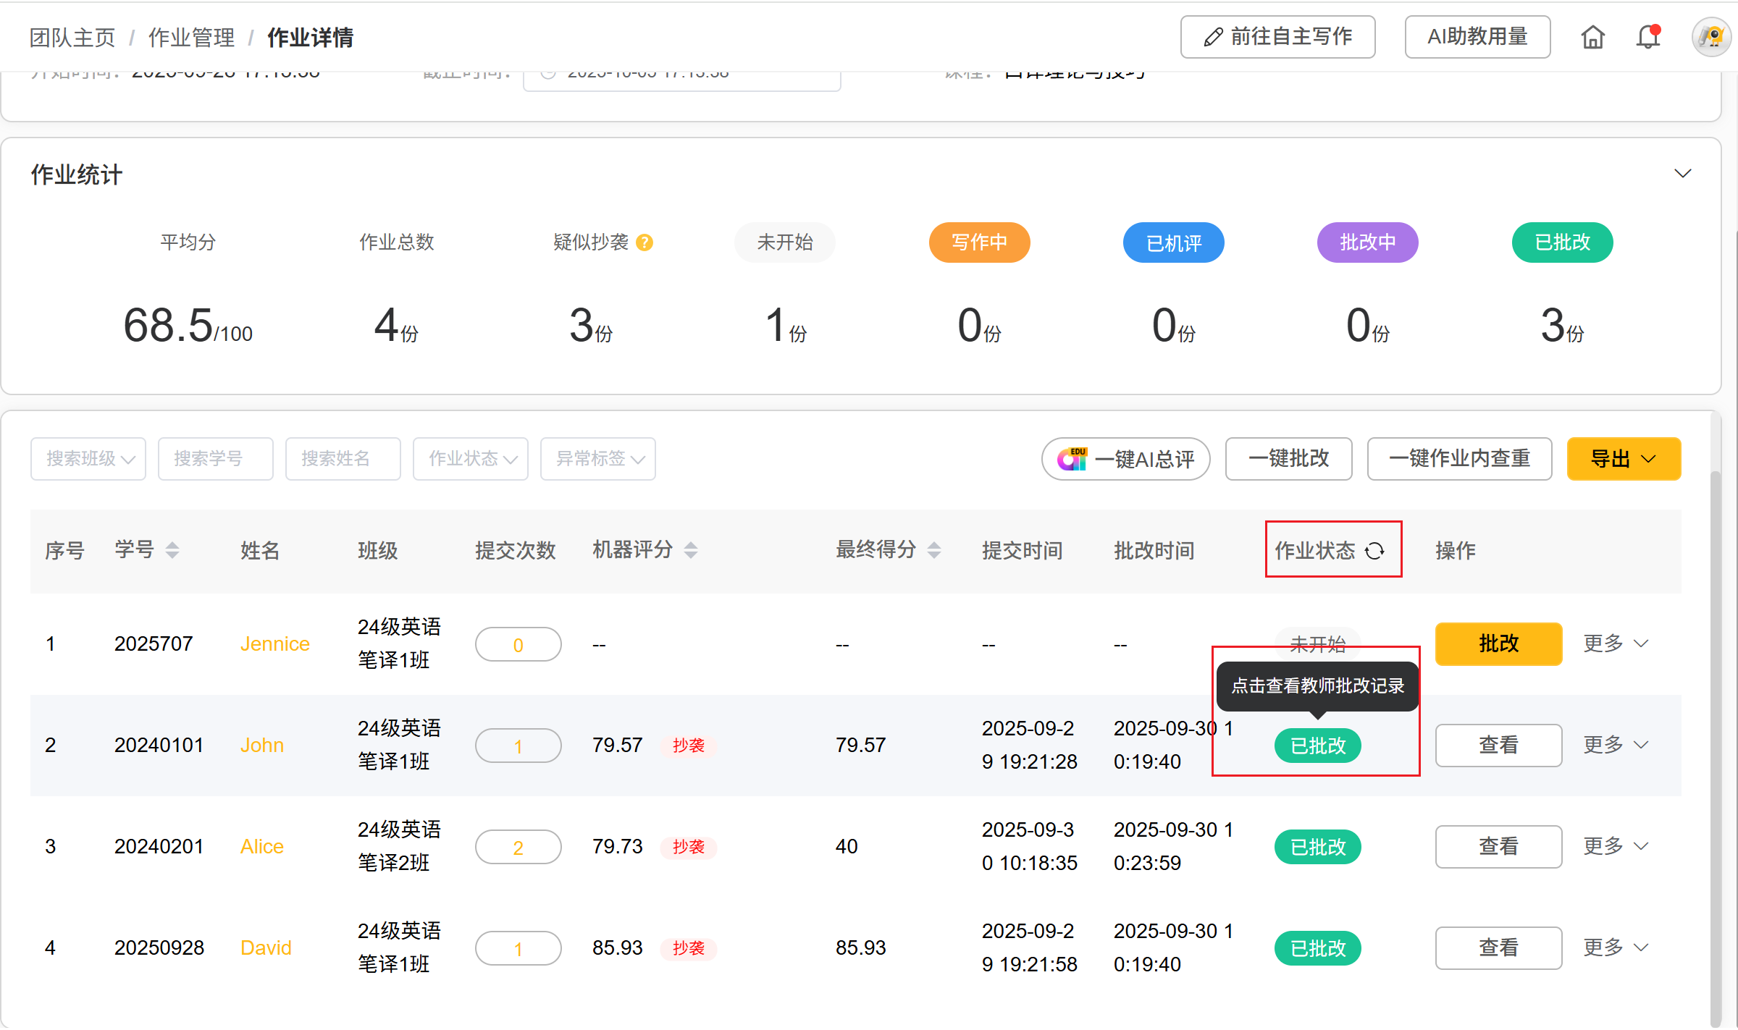Viewport: 1738px width, 1030px height.
Task: Click the 已批改 status tag for John
Action: pyautogui.click(x=1317, y=746)
